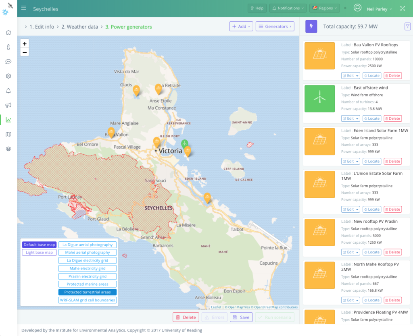Viewport: 413px width, 336px height.
Task: Click the fullscreen expand icon
Action: click(403, 8)
